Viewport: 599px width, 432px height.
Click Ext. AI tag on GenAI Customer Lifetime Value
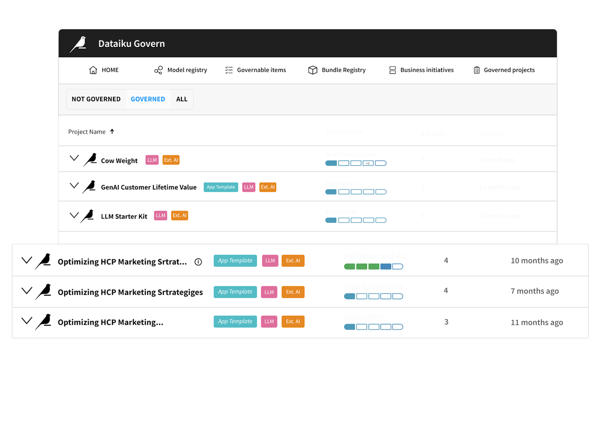[268, 187]
